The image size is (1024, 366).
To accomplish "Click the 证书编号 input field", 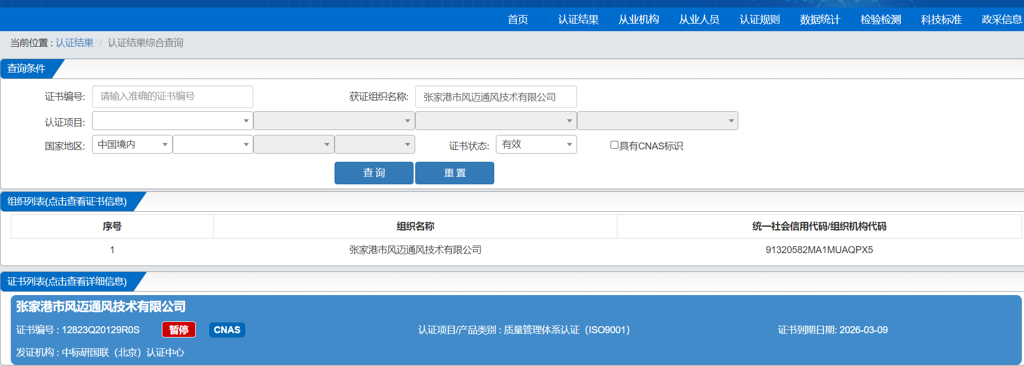I will [x=173, y=97].
